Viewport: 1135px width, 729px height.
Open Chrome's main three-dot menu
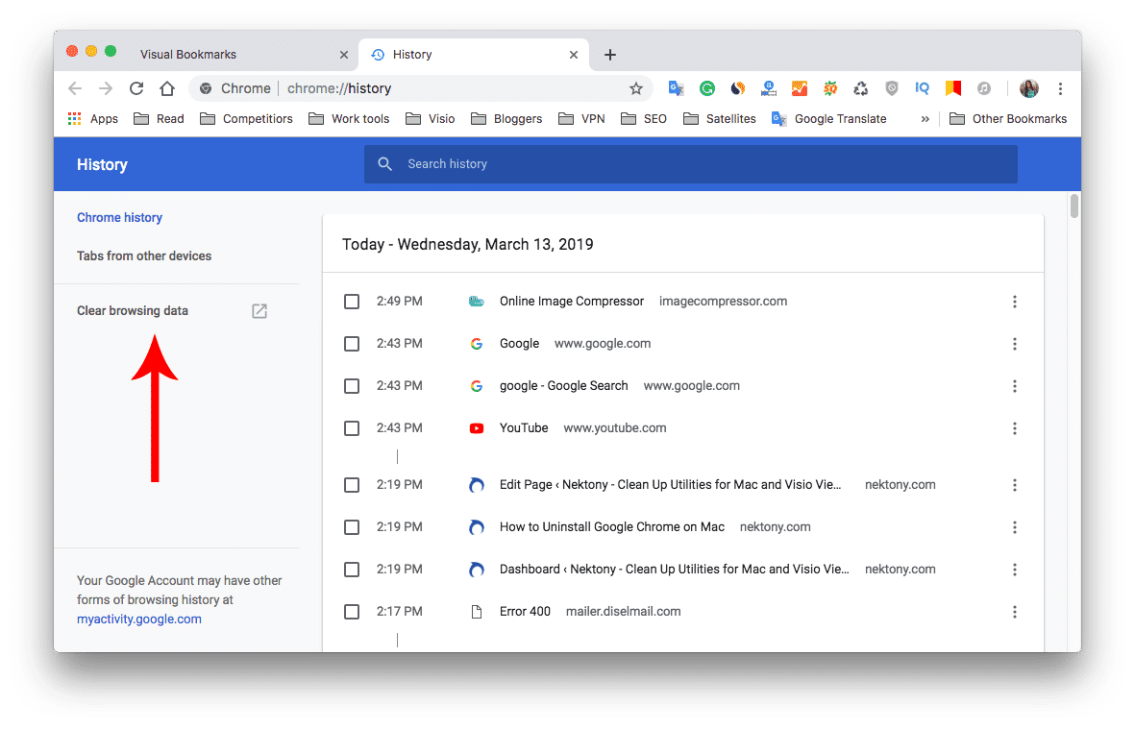1060,87
